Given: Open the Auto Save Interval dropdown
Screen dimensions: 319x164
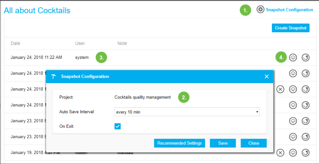Looking at the screenshot, I should click(187, 112).
